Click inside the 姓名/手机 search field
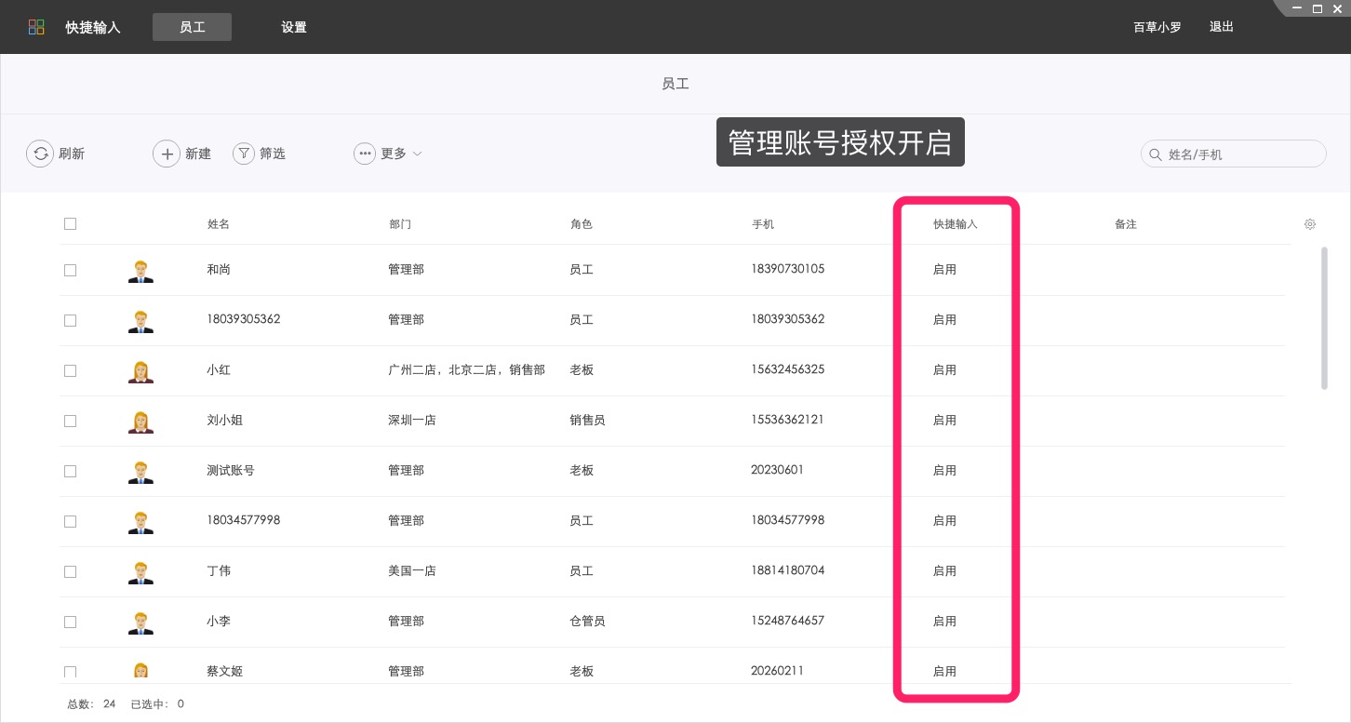1351x723 pixels. click(1237, 154)
